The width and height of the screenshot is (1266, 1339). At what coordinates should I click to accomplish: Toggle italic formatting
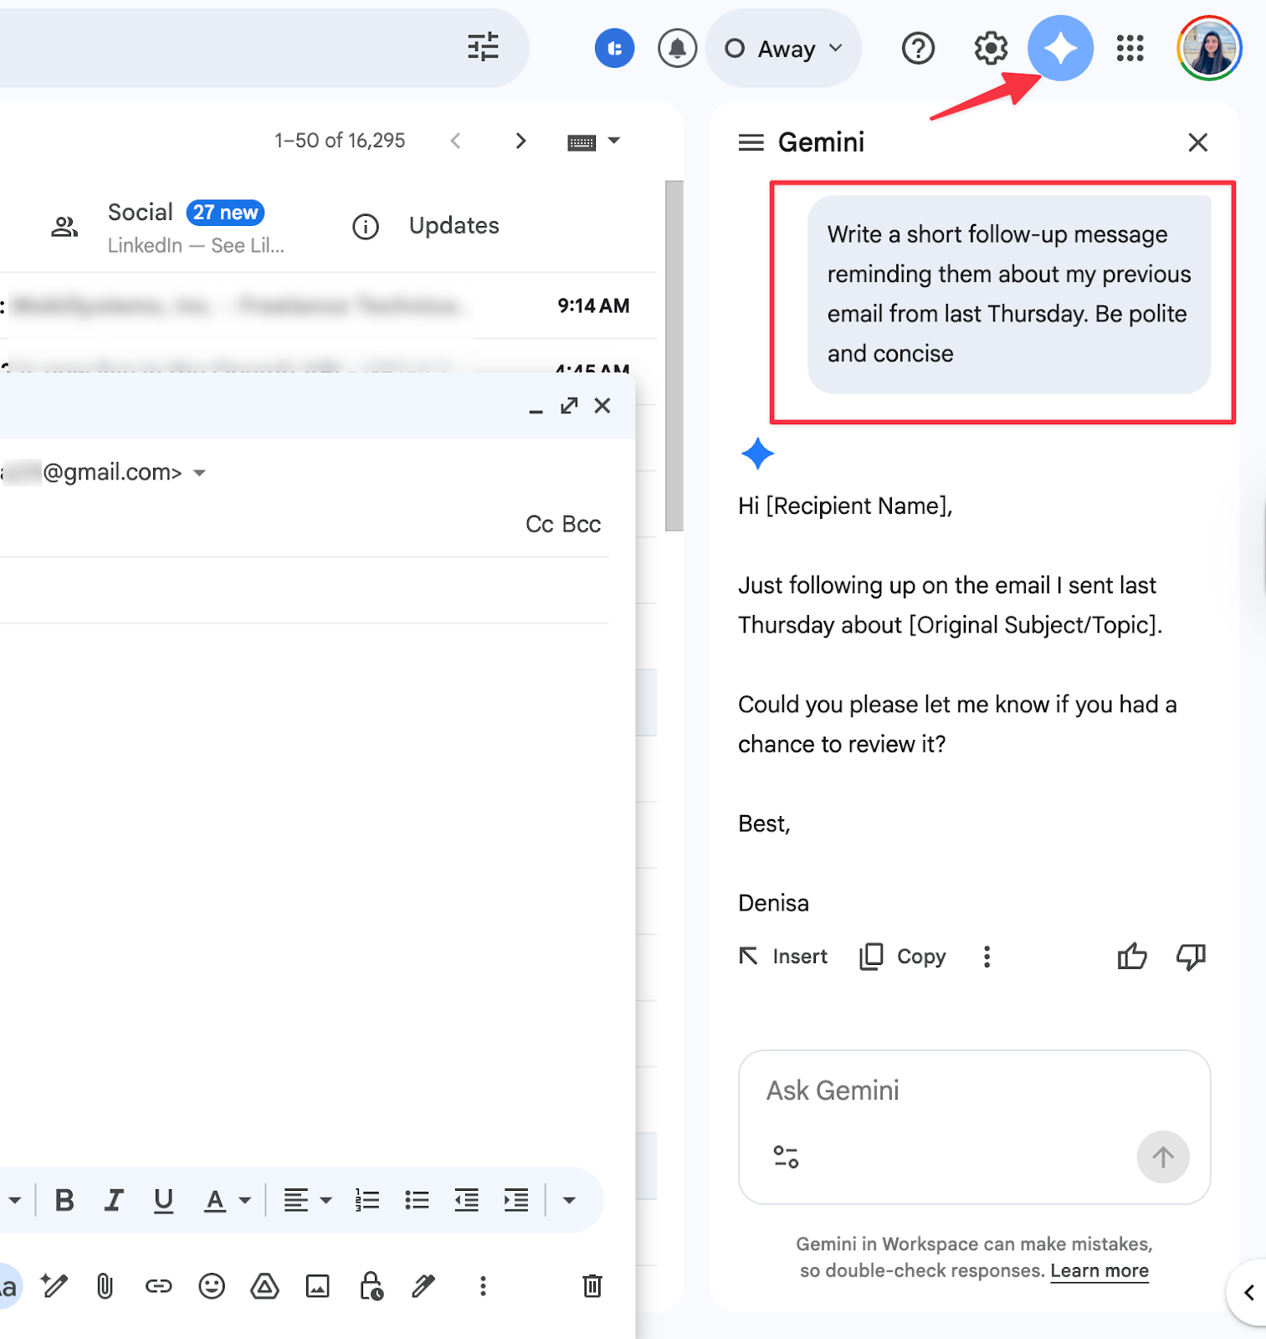114,1200
